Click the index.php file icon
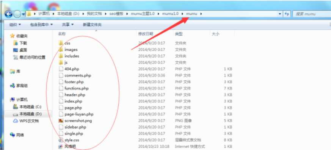The width and height of the screenshot is (331, 150). 61,101
